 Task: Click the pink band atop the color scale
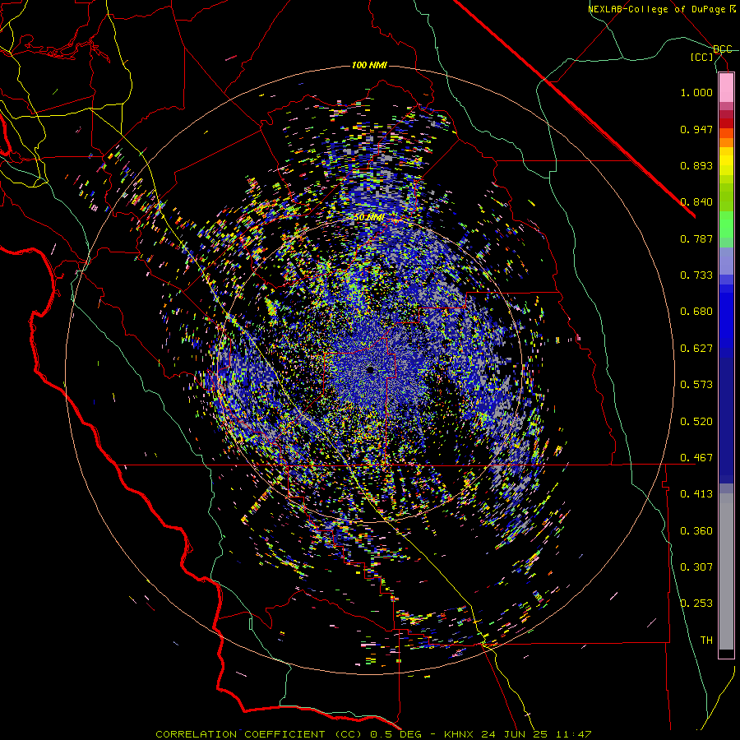coord(726,88)
